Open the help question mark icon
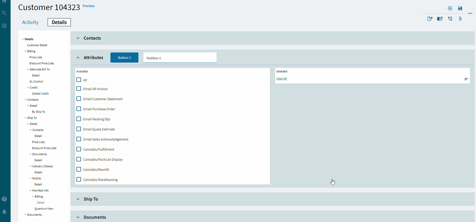The width and height of the screenshot is (476, 222). 4,199
